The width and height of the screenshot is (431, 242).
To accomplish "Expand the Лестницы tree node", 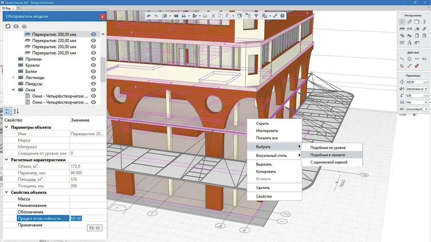I will coord(13,78).
